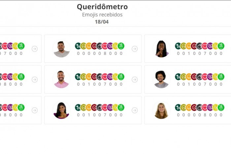Click the blonde woman's profile photo
231x154 pixels.
point(161,110)
